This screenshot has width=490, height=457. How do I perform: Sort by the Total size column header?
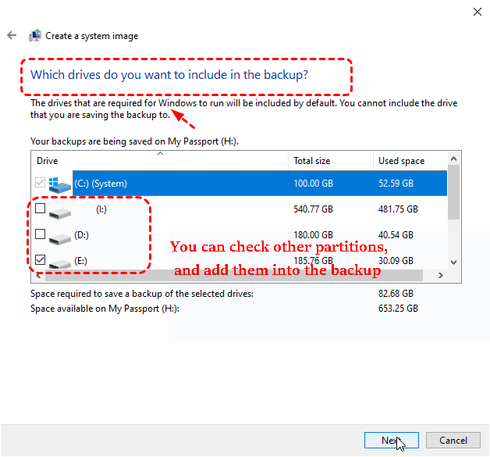click(329, 161)
